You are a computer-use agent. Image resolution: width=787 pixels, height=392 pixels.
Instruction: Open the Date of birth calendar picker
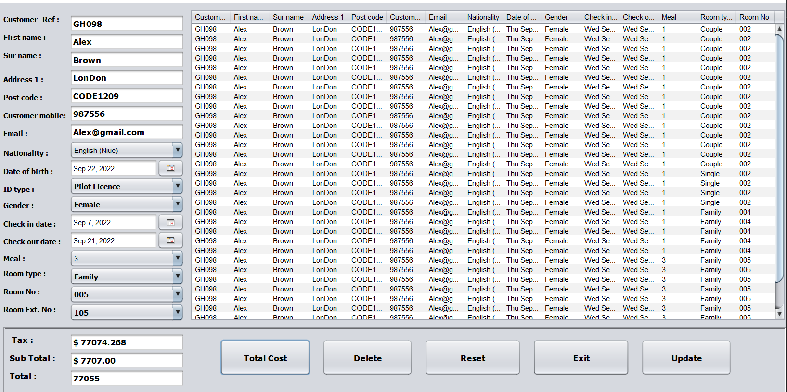tap(170, 168)
